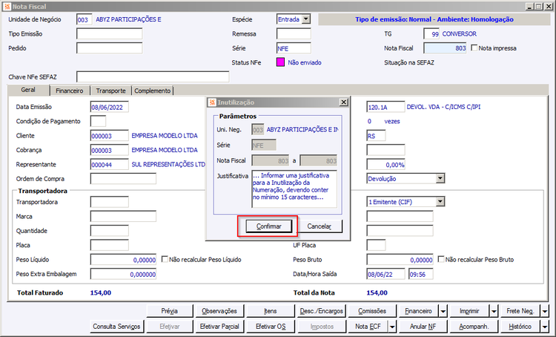The image size is (556, 337).
Task: Click Efetivar Parcial button
Action: (219, 327)
